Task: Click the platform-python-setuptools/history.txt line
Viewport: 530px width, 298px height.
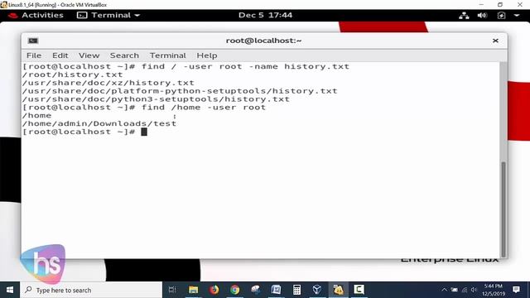Action: coord(180,91)
